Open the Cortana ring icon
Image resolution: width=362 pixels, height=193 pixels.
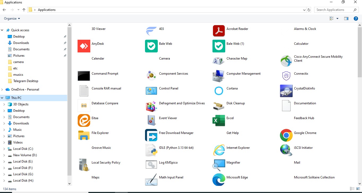(219, 91)
